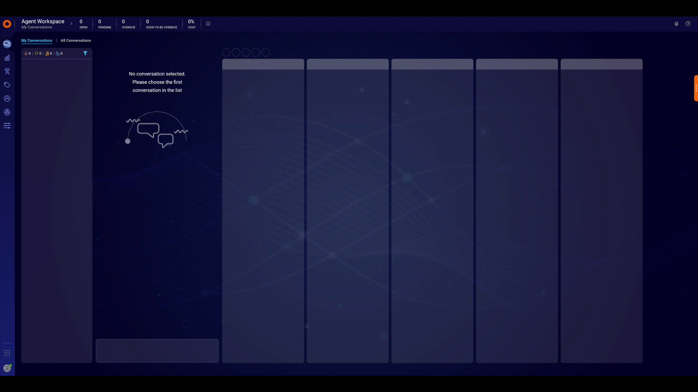The height and width of the screenshot is (392, 698).
Task: Open the nine-dot apps grid icon
Action: [x=7, y=353]
